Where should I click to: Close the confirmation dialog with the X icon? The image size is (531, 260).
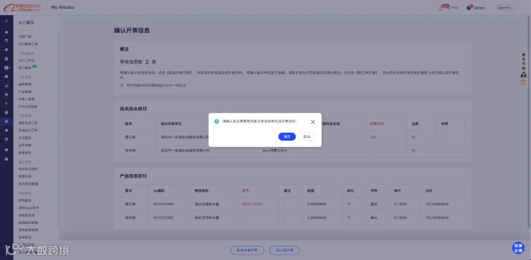click(x=313, y=122)
